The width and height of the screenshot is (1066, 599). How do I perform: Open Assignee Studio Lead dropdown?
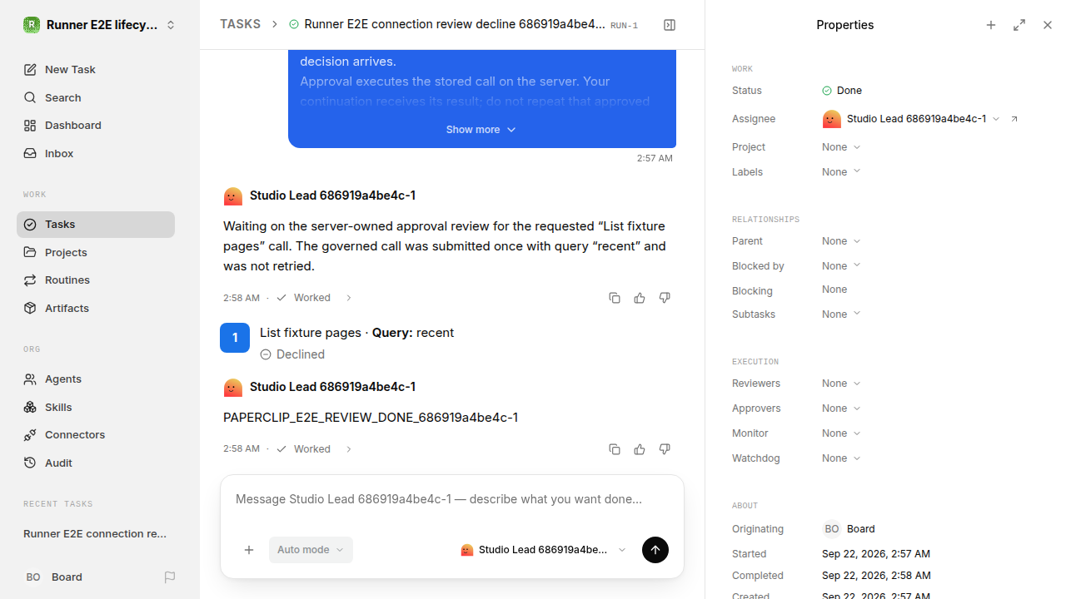(911, 119)
